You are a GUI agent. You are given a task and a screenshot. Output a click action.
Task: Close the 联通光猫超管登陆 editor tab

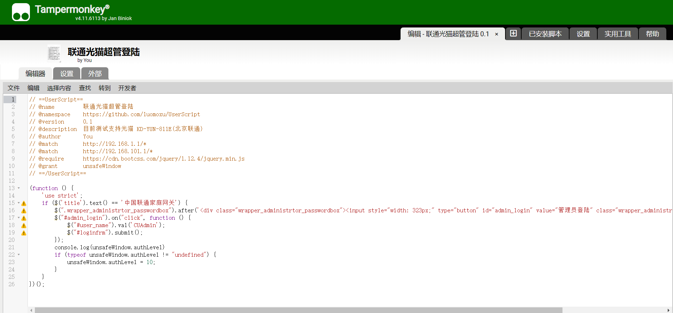(x=497, y=34)
